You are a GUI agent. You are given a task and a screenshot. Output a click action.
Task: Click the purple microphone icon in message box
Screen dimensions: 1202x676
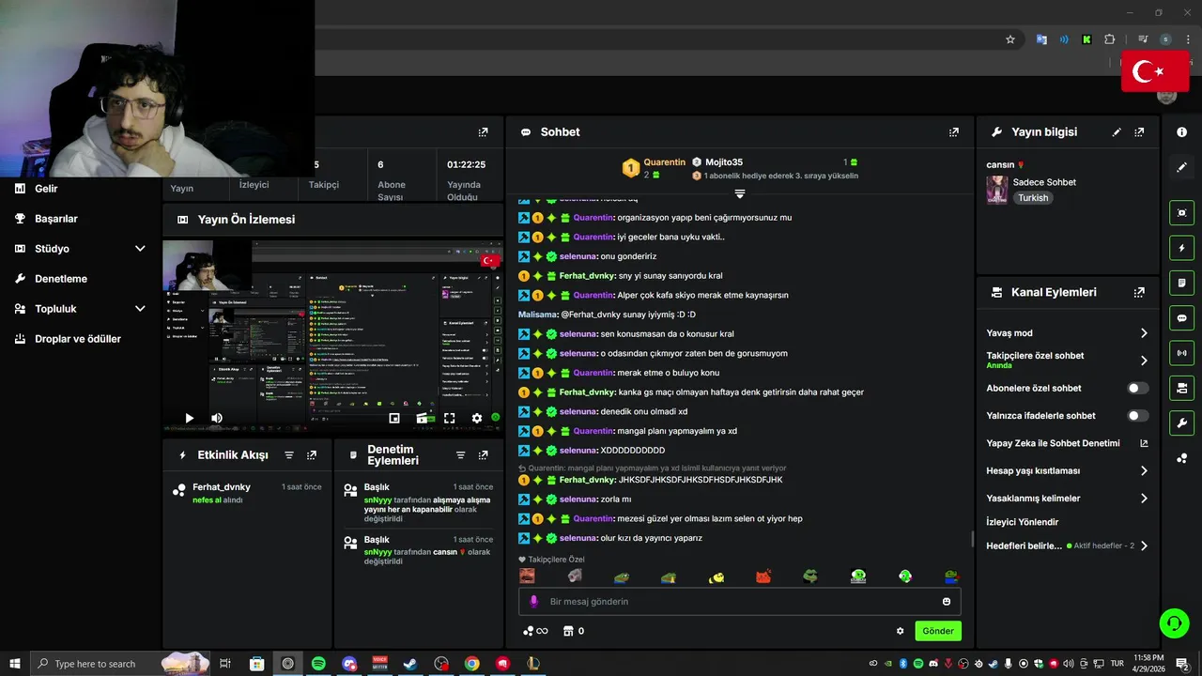533,602
